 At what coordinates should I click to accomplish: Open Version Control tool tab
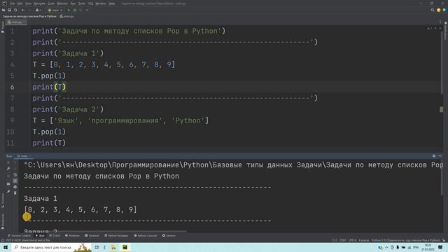click(19, 236)
